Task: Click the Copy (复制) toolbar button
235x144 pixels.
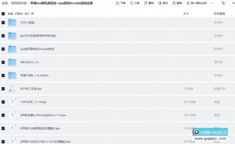Action: point(149,3)
